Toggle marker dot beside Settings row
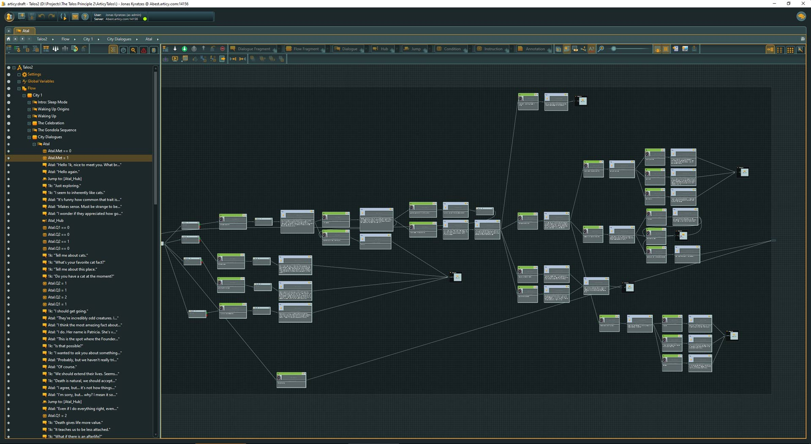 coord(8,74)
